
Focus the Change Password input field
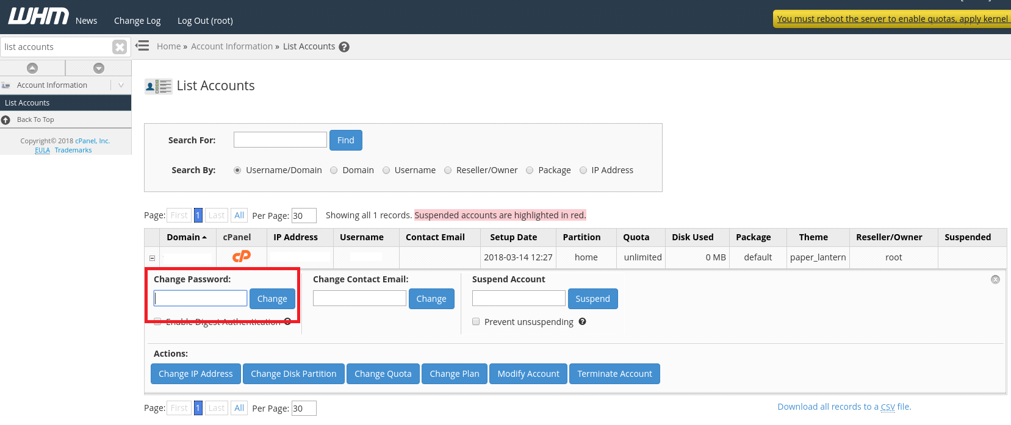201,298
